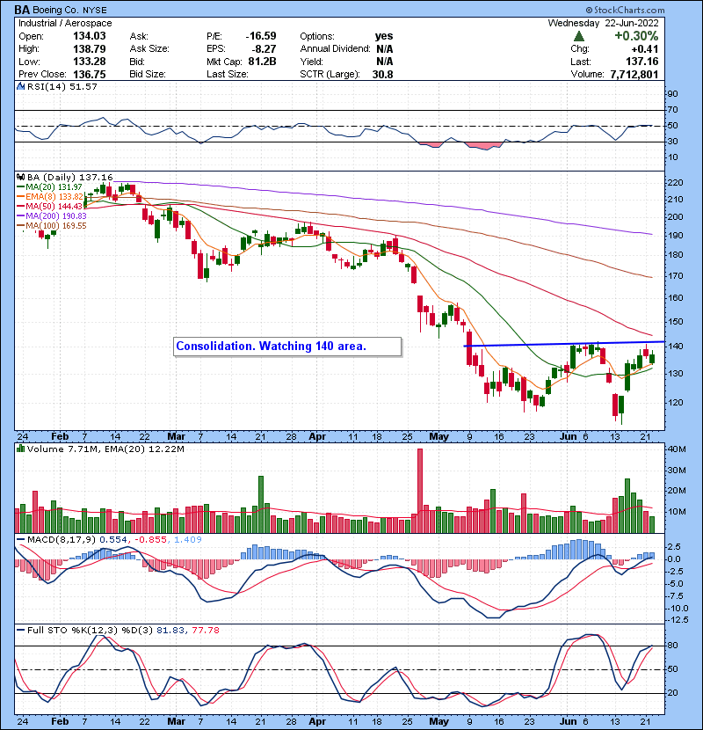703x730 pixels.
Task: Click the Industrial / Aerospace sector label
Action: pos(65,23)
